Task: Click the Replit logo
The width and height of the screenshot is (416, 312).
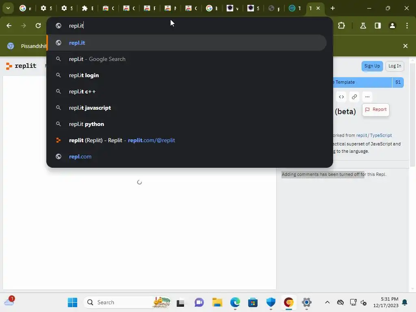Action: (21, 66)
